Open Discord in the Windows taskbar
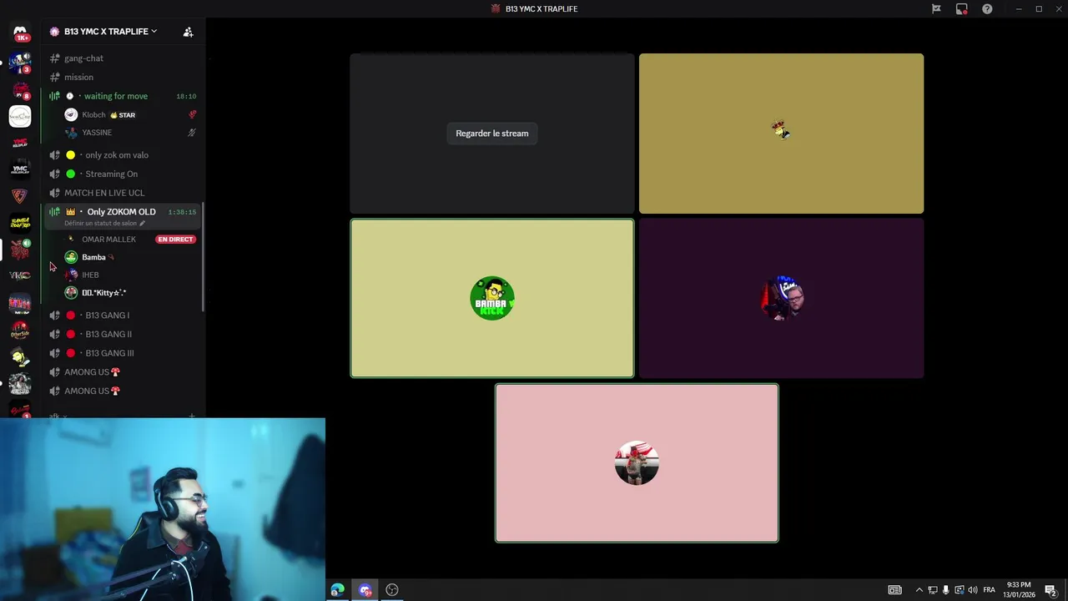Image resolution: width=1068 pixels, height=601 pixels. [x=365, y=590]
